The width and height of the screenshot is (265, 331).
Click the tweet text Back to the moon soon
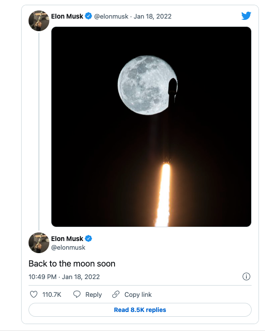point(72,264)
